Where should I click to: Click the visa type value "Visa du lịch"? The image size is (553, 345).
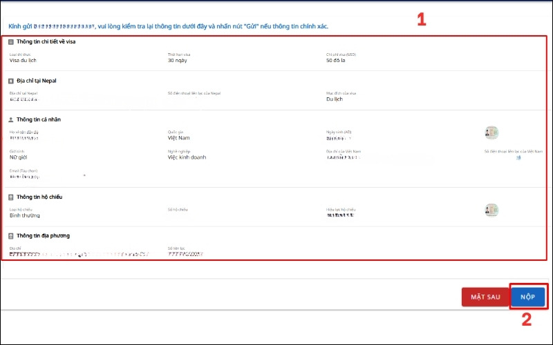[23, 60]
